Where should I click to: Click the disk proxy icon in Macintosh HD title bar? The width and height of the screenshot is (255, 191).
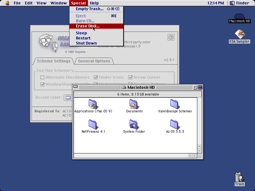point(124,87)
